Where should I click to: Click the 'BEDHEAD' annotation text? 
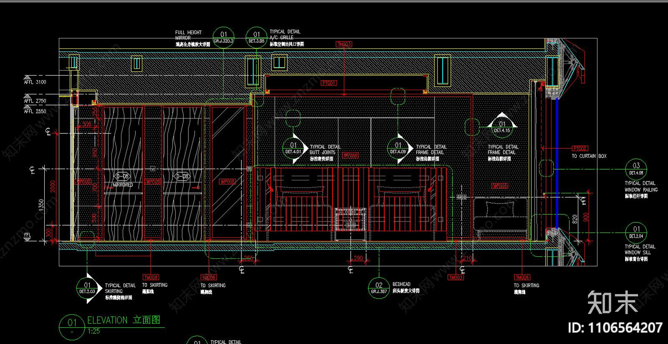coord(401,284)
